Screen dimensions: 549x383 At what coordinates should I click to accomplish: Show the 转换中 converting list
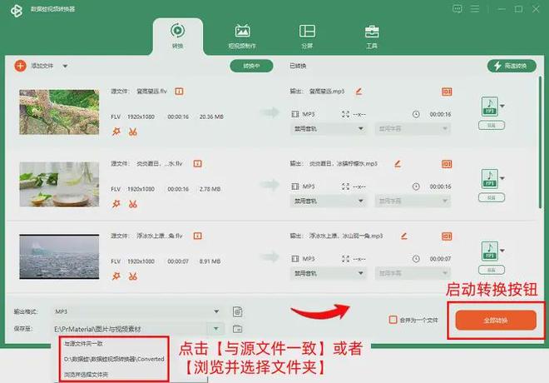251,66
